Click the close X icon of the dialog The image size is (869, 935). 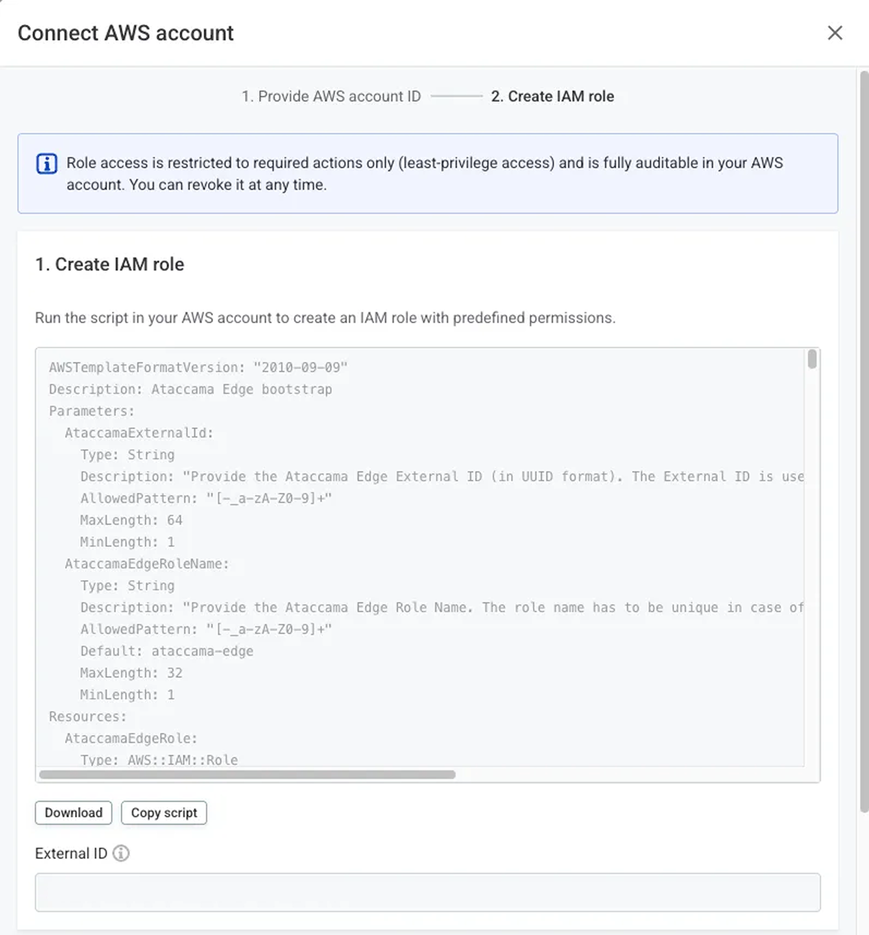coord(835,33)
